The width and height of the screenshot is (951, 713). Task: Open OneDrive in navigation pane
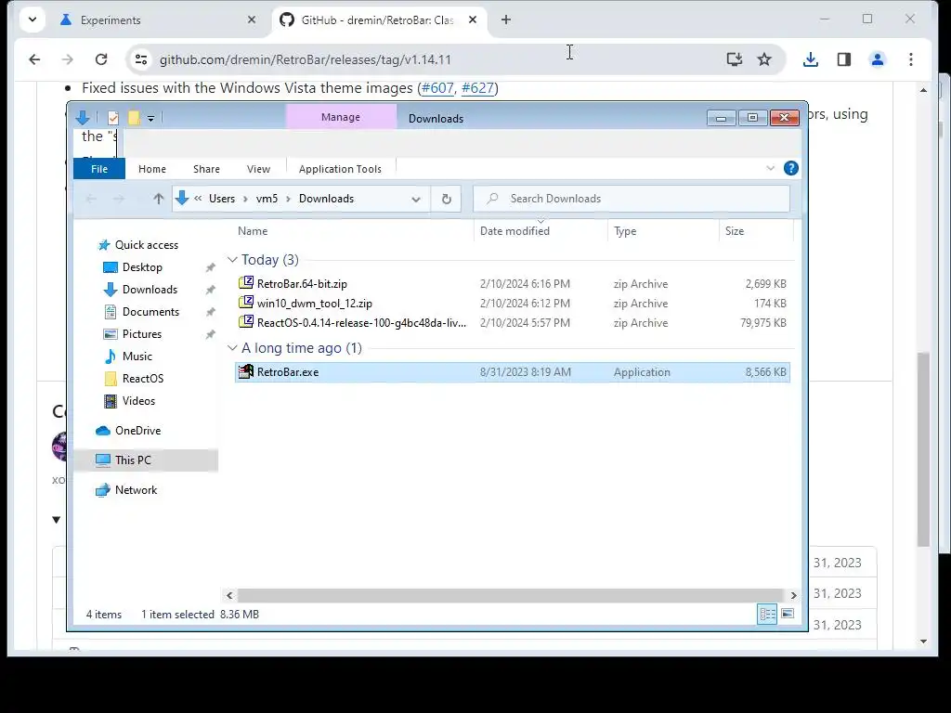coord(137,431)
